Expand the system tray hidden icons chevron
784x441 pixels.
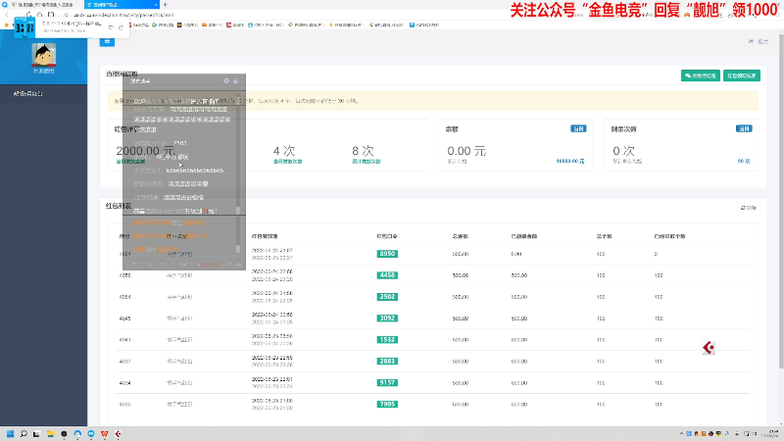[681, 434]
